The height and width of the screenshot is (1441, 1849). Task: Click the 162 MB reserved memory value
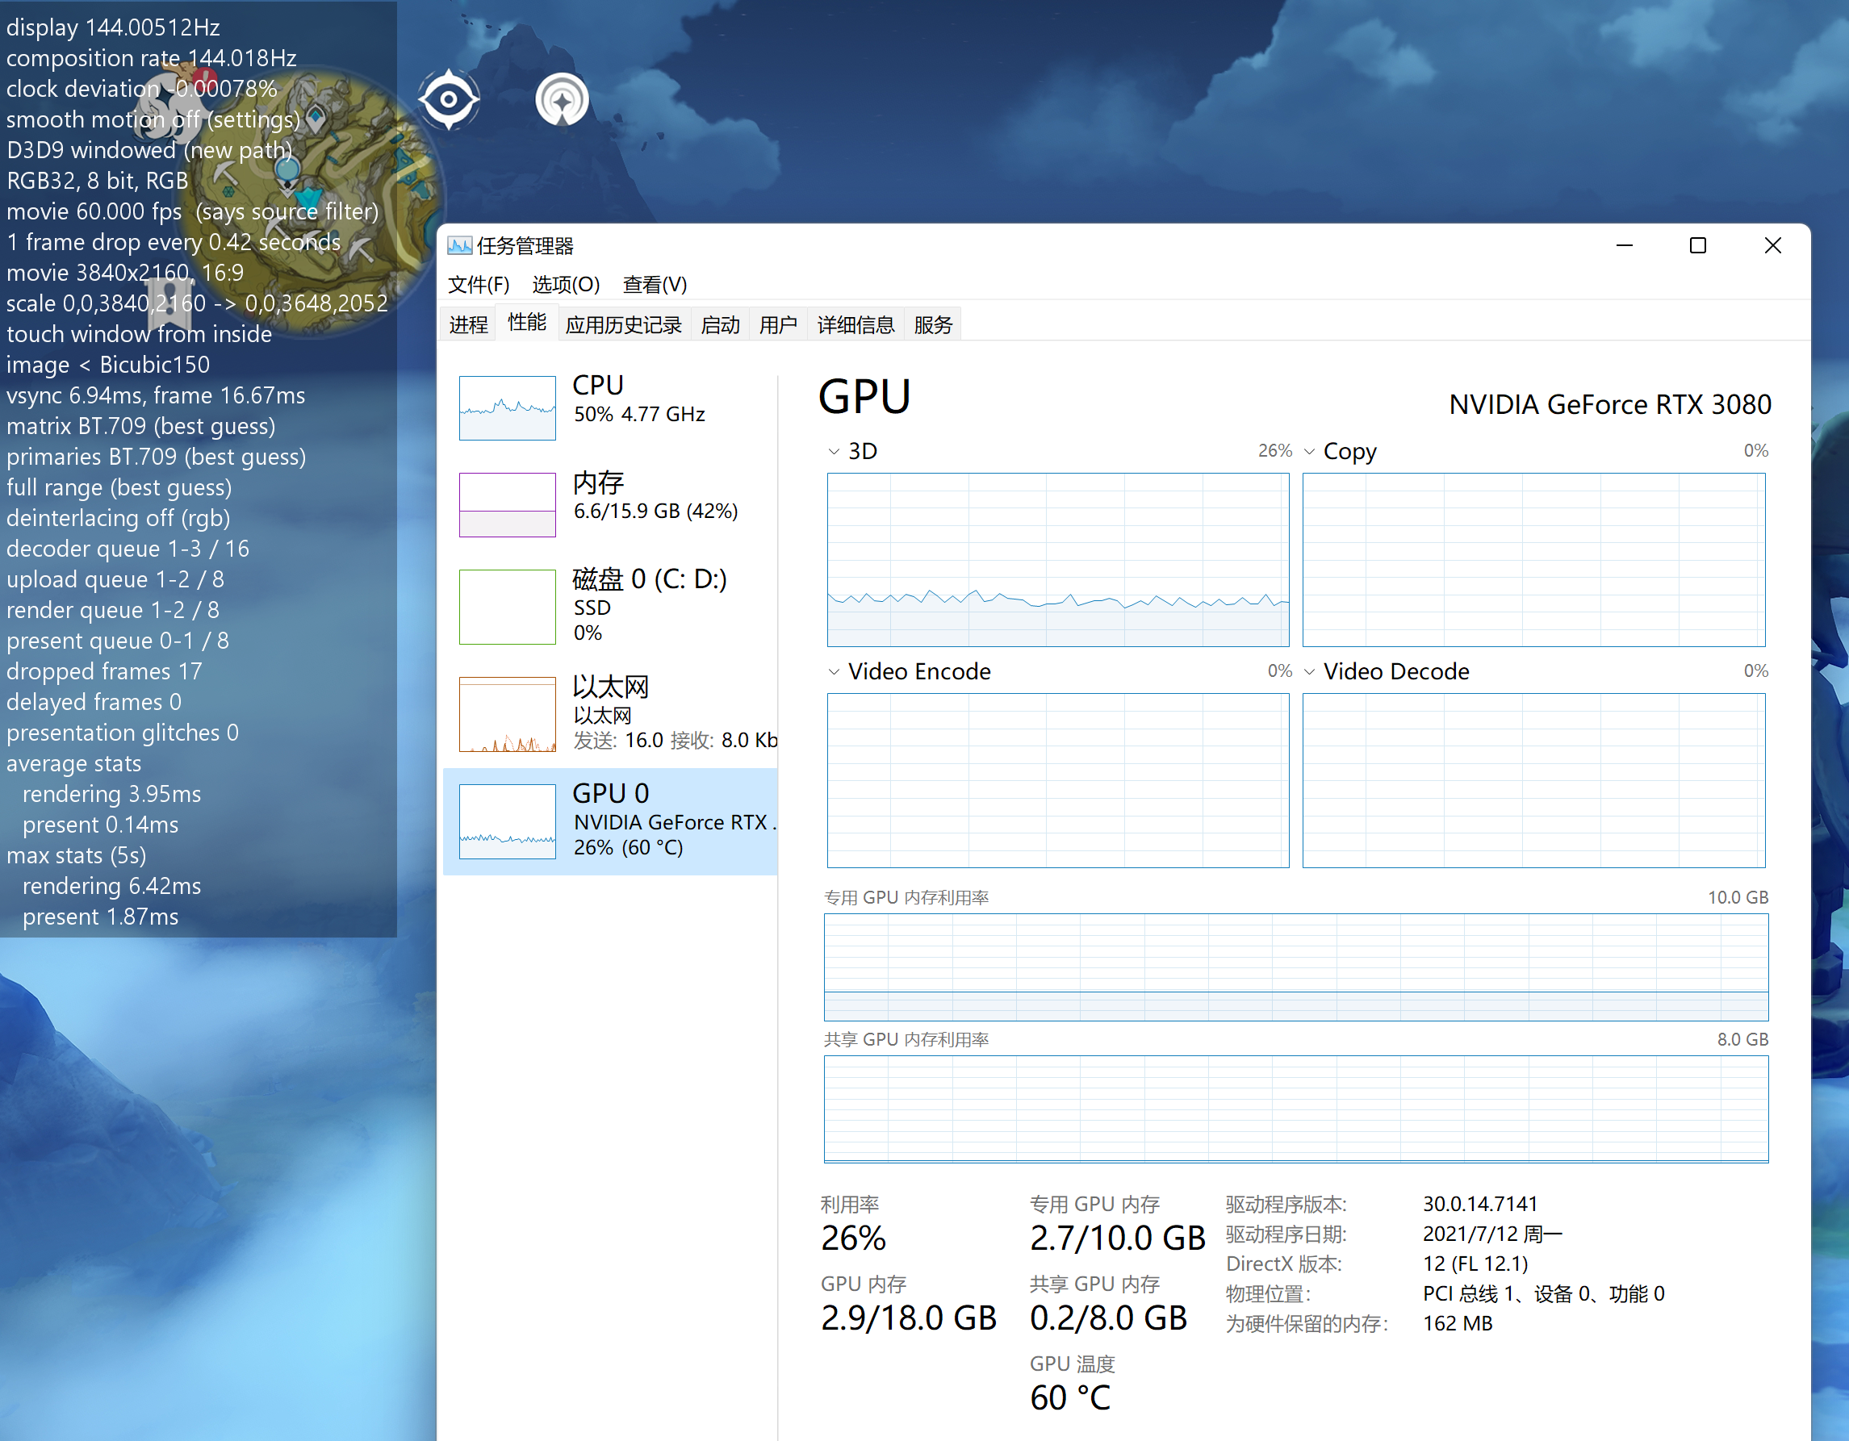coord(1458,1323)
